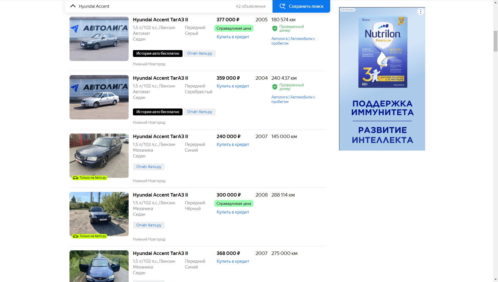
Task: Open Отчёт Авто.ру for the 288 114 км Accent
Action: pyautogui.click(x=149, y=225)
